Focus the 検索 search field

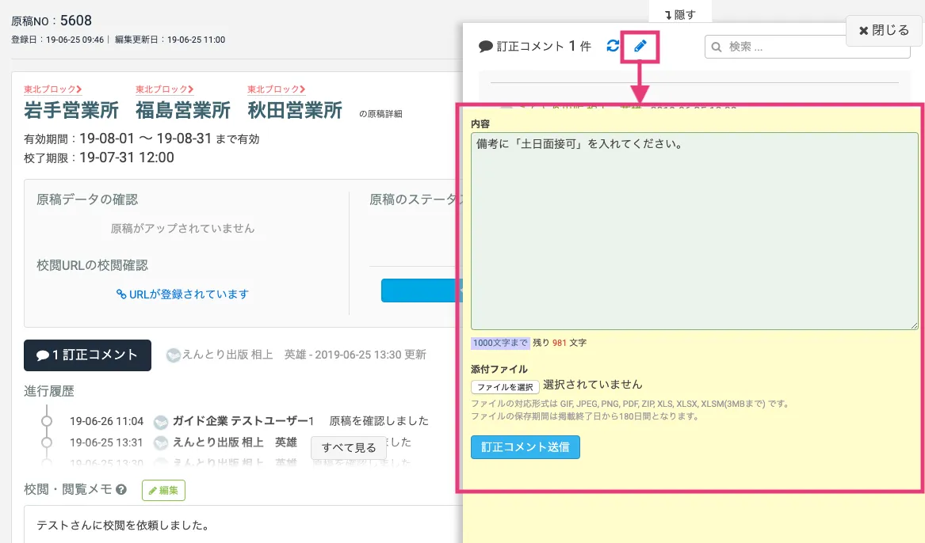(x=807, y=47)
